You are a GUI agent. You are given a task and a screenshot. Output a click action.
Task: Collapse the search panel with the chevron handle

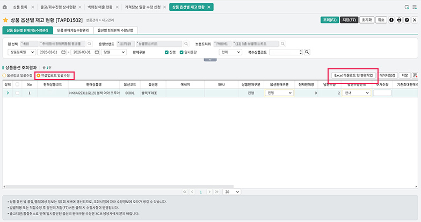click(x=210, y=60)
